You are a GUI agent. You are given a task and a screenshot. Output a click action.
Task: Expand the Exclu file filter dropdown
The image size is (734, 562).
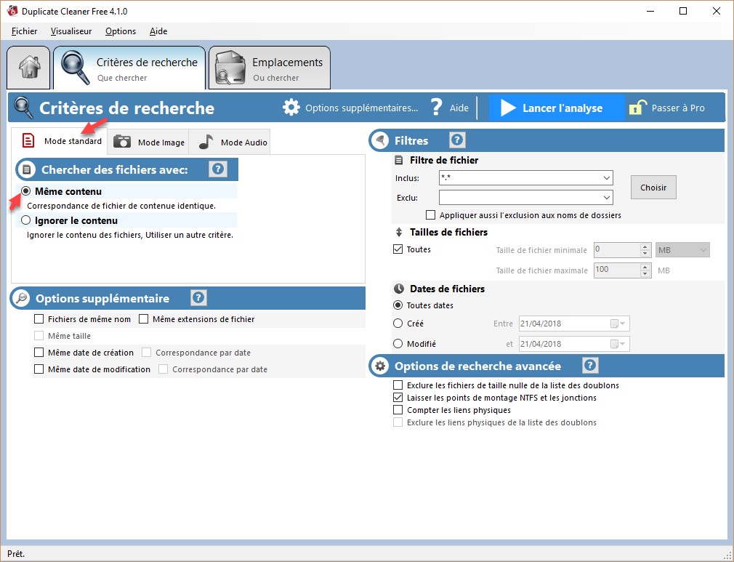click(x=606, y=197)
